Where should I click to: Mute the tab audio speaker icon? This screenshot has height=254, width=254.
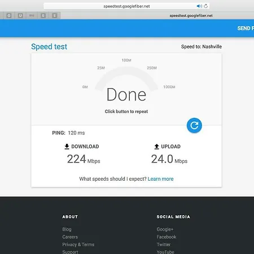click(199, 6)
